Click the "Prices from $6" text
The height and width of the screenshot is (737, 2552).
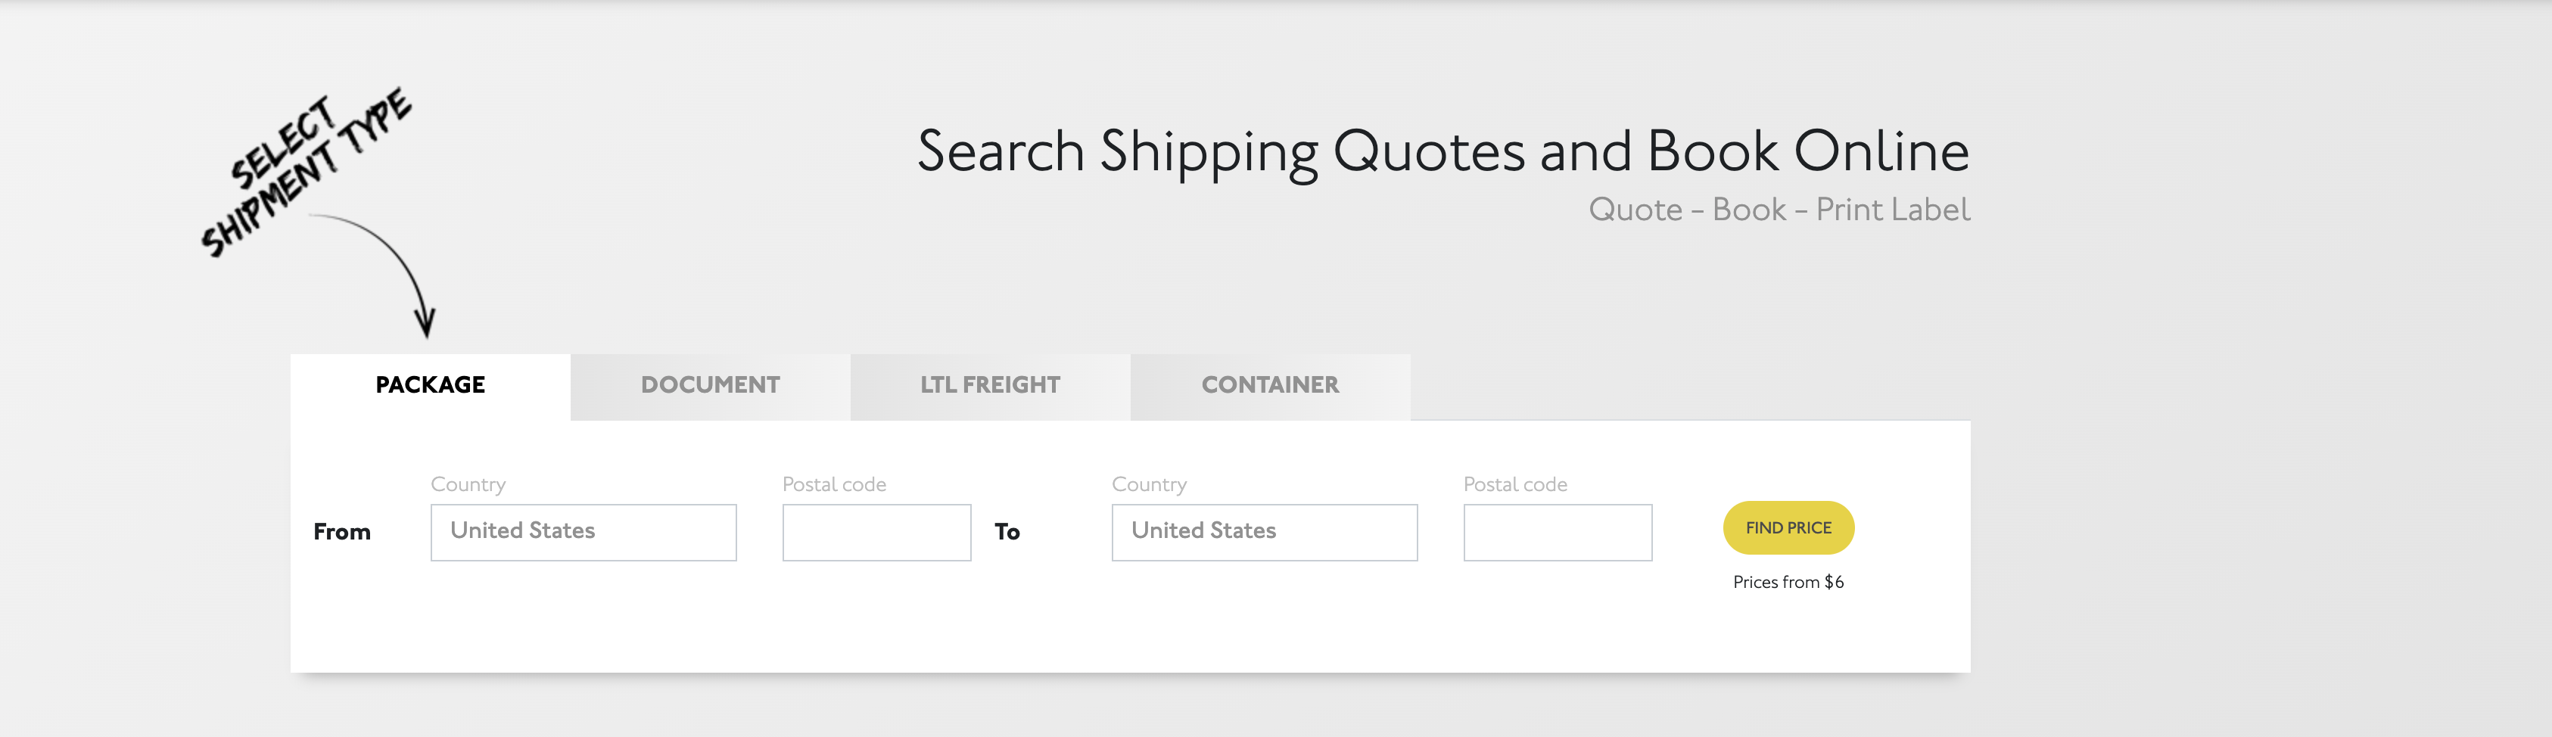1786,583
